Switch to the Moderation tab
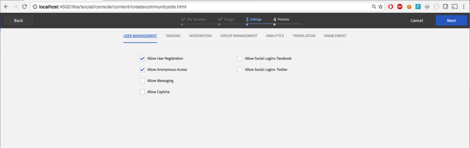Image resolution: width=470 pixels, height=148 pixels. pos(200,36)
